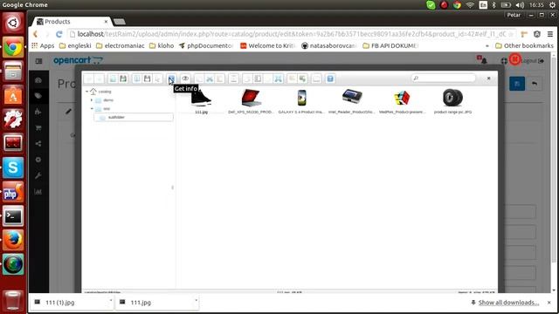The height and width of the screenshot is (314, 559).
Task: Click the blue Save product button
Action: coord(517,84)
